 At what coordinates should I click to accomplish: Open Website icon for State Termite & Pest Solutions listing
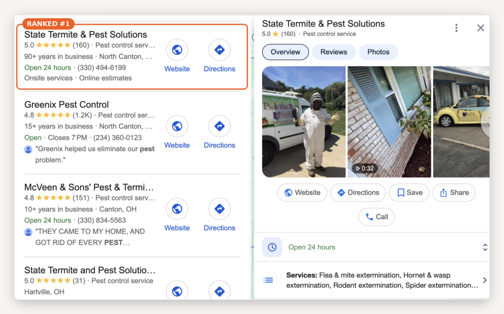click(x=177, y=50)
